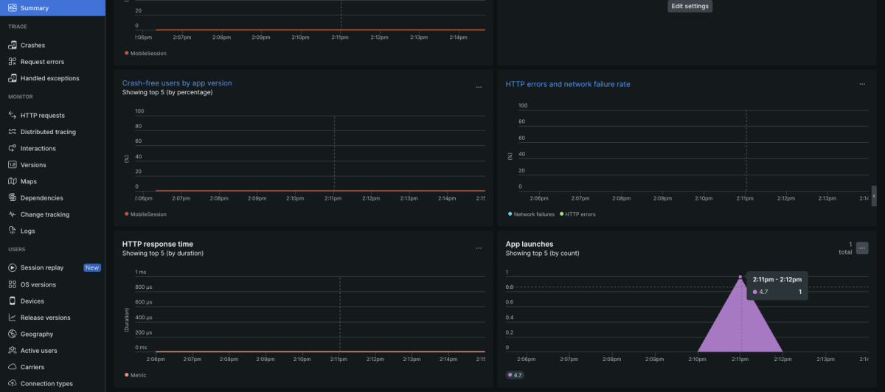Open the Summary page in sidebar
The image size is (885, 392).
[x=52, y=8]
